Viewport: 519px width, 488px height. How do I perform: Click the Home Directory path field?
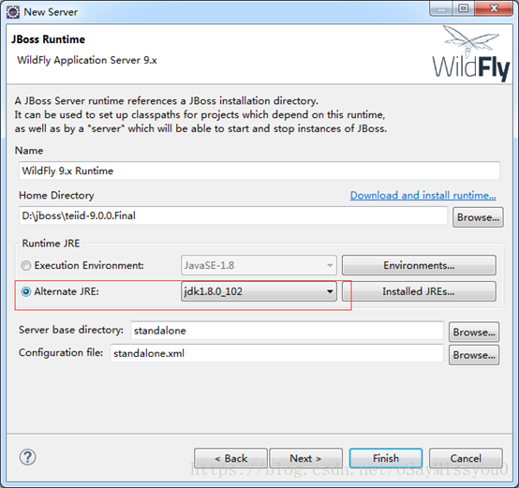tap(233, 215)
